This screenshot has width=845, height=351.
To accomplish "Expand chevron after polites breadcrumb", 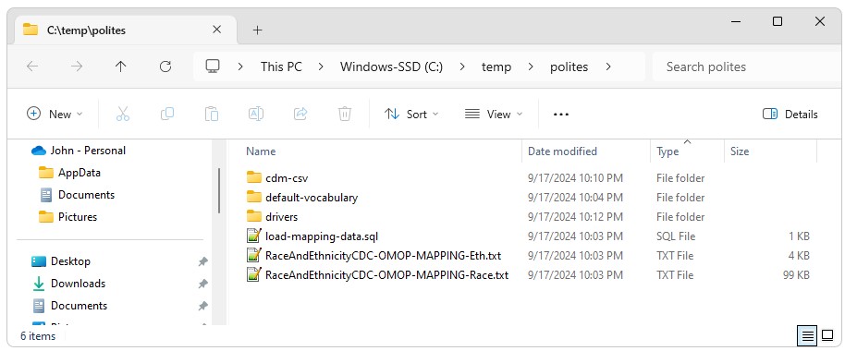I will [608, 67].
